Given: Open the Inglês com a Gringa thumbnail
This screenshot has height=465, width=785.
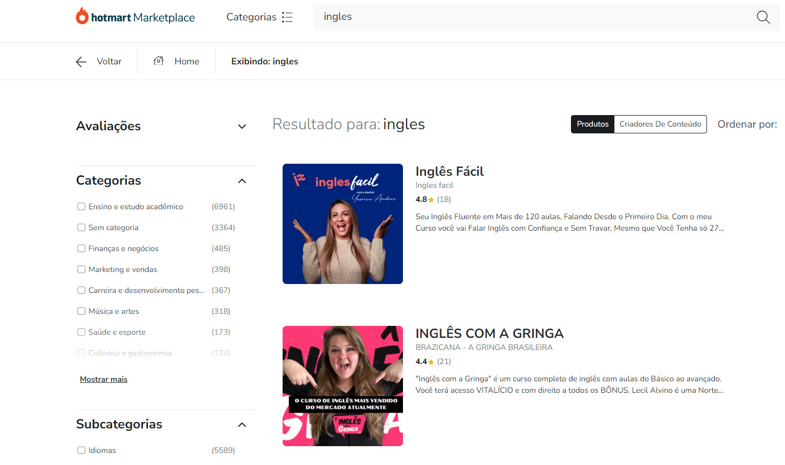Looking at the screenshot, I should 343,386.
